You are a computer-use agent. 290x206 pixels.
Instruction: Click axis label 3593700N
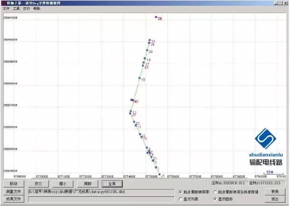(10, 105)
